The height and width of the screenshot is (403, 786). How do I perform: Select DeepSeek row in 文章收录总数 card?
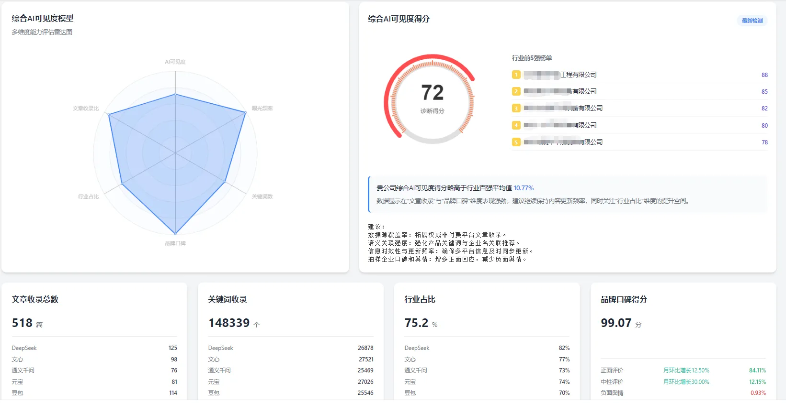tap(94, 348)
